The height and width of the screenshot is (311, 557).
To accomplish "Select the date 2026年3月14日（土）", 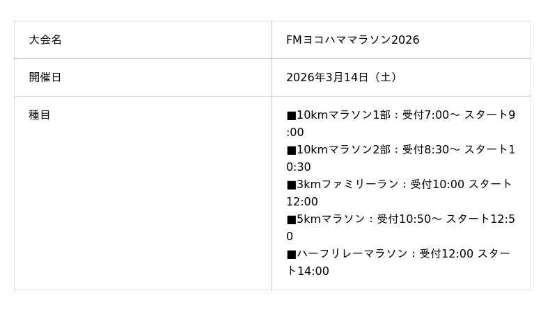I will [x=341, y=78].
